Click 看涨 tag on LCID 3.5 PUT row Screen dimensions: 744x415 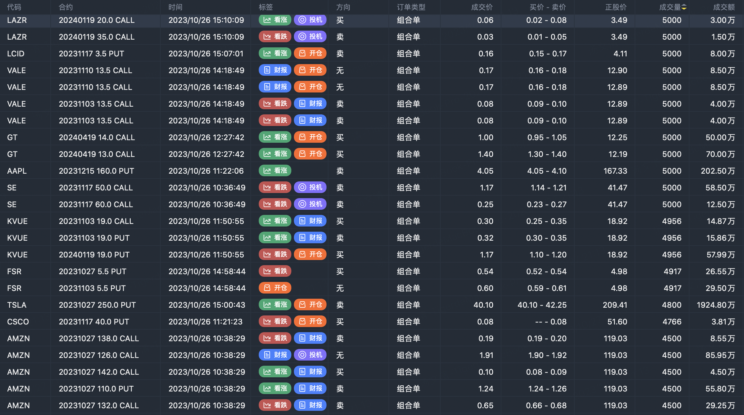(275, 53)
